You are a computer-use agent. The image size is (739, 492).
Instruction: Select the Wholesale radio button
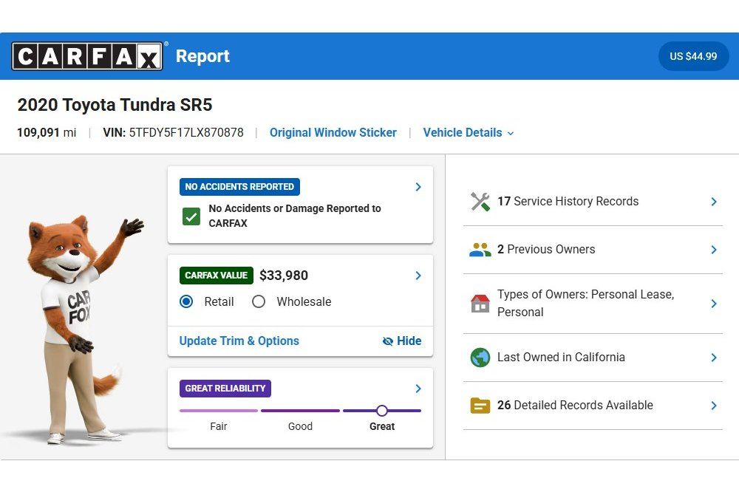(258, 301)
